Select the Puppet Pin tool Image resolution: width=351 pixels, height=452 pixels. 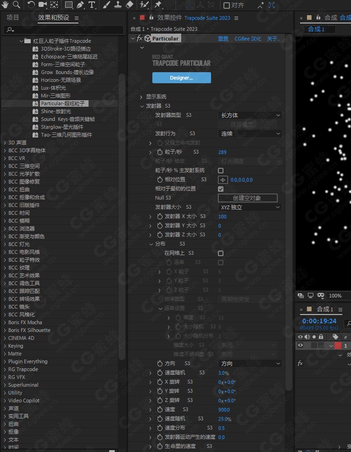158,5
